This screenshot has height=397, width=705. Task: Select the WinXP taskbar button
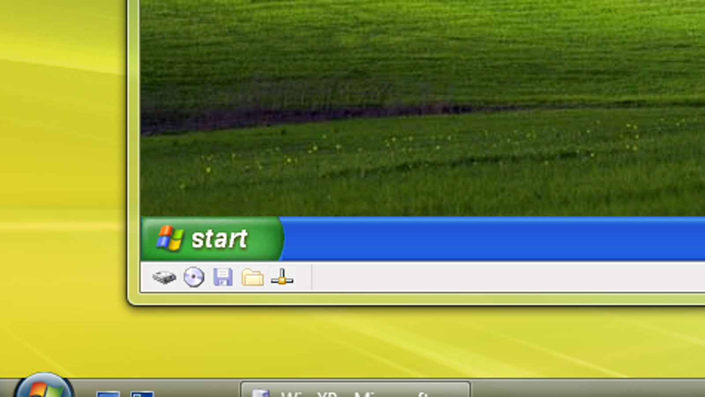355,390
